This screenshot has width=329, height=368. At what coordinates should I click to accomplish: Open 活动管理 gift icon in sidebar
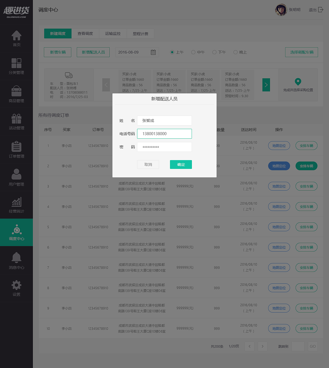16,119
